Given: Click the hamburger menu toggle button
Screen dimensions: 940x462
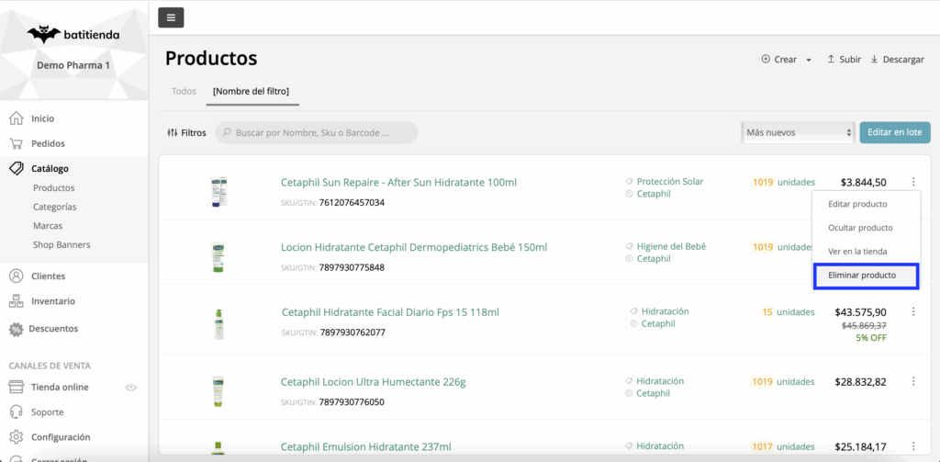Looking at the screenshot, I should click(x=171, y=17).
